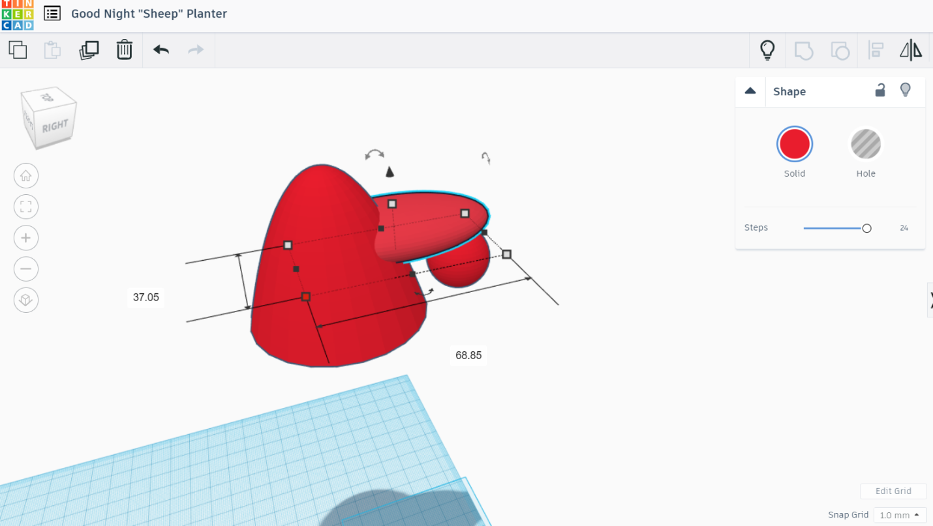
Task: Click the 68.85 dimension value
Action: pyautogui.click(x=468, y=355)
